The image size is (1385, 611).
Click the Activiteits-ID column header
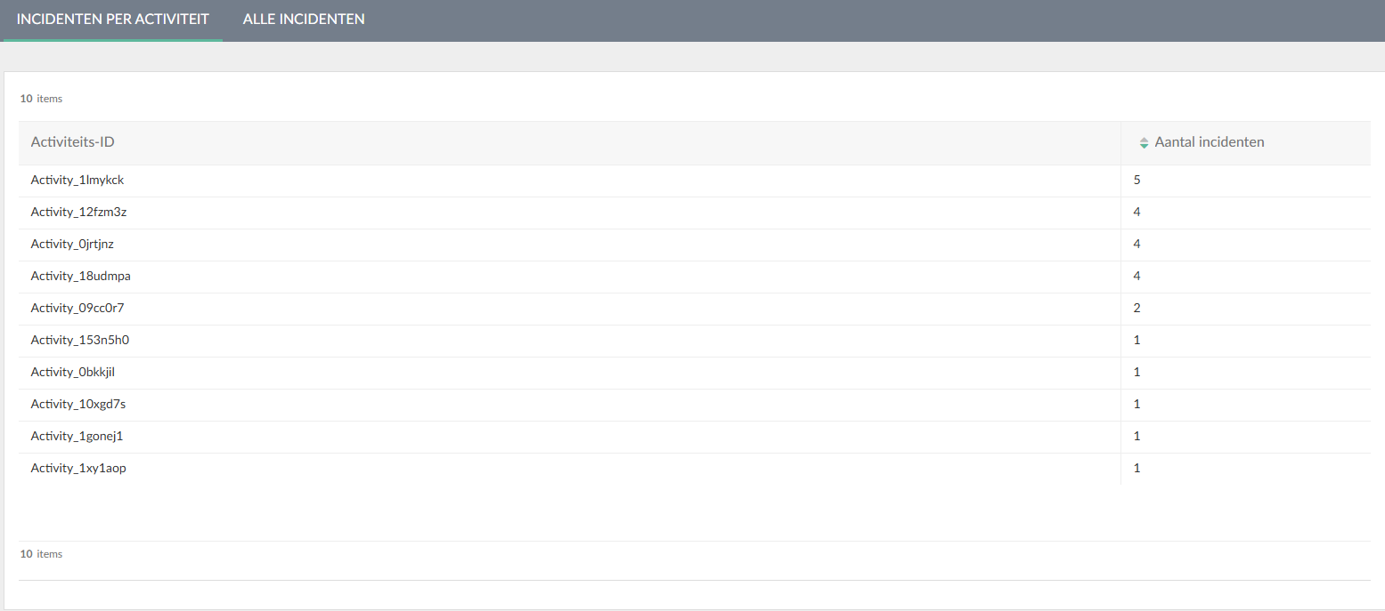pos(72,142)
